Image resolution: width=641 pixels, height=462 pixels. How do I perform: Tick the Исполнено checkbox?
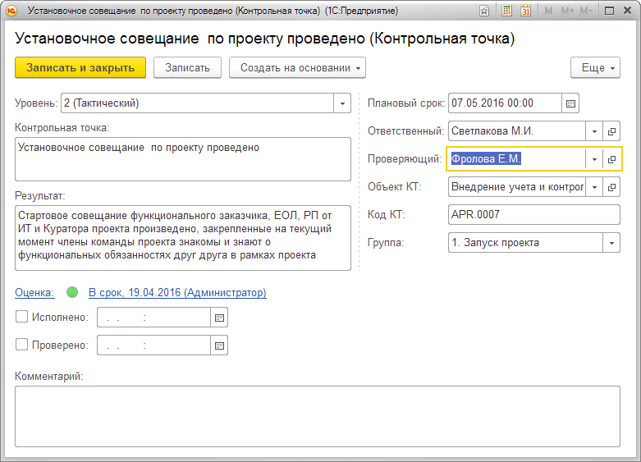point(22,318)
